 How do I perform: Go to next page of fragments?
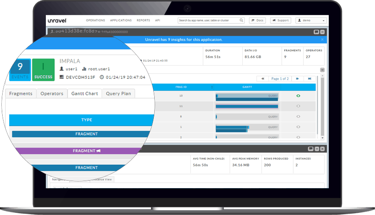[x=297, y=79]
